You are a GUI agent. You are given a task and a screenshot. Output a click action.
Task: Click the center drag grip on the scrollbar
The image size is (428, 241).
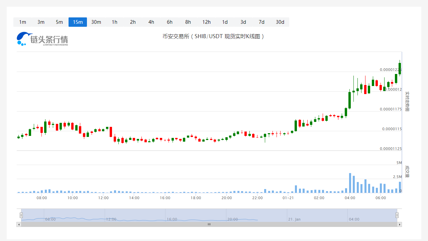[x=209, y=224]
